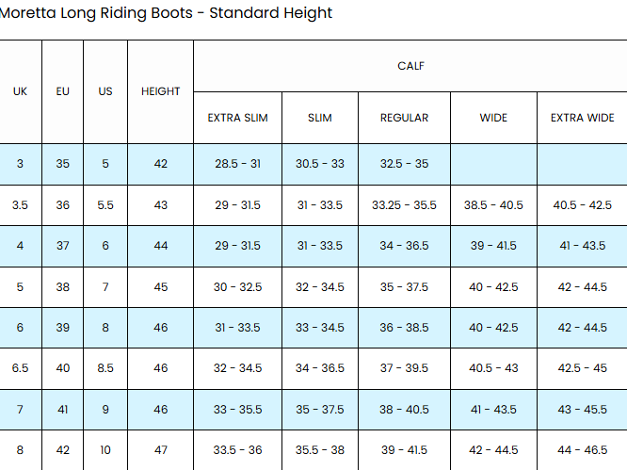Screen dimensions: 627x470
Task: Select the EU size 39 cell
Action: pos(62,328)
